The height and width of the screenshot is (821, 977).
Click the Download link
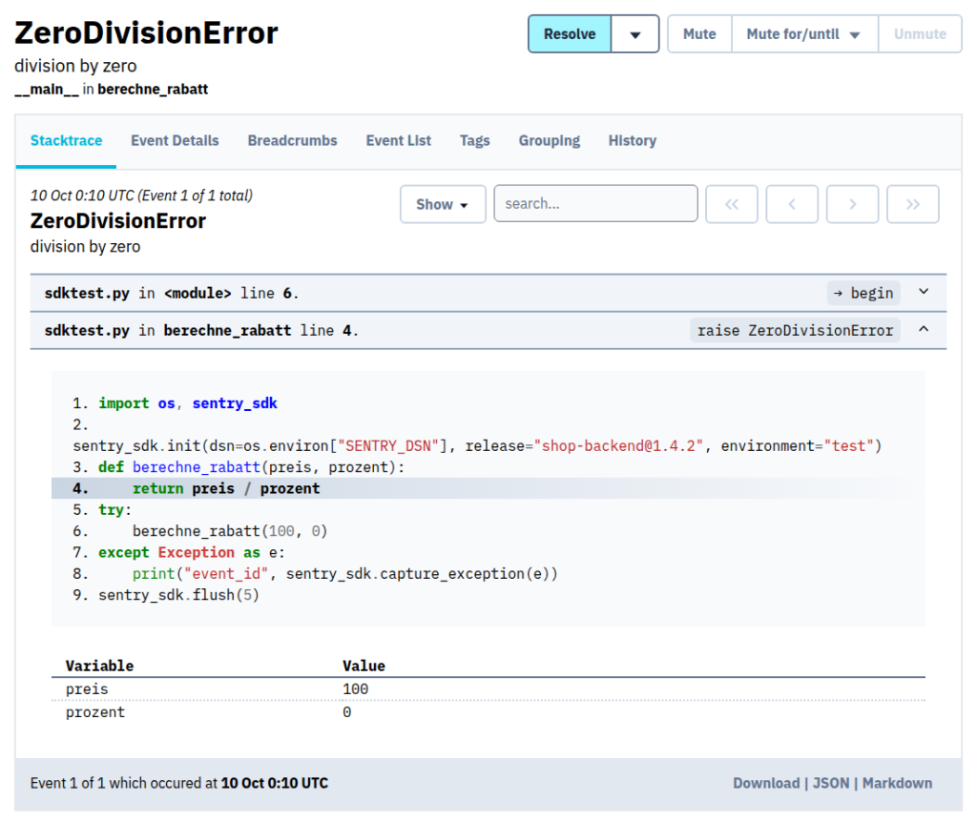pos(766,783)
